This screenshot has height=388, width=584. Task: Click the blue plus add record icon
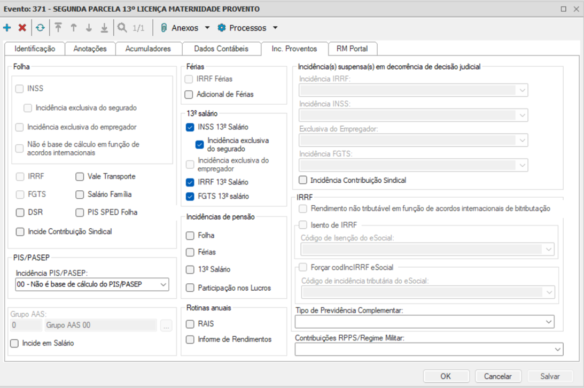7,28
